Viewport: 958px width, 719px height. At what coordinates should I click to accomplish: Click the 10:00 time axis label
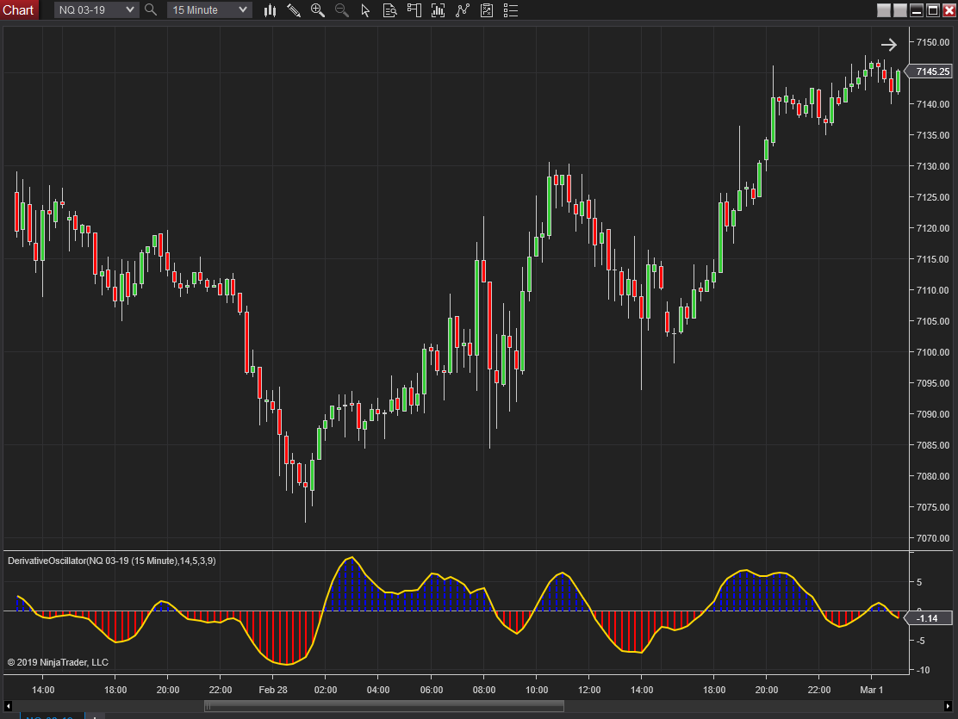click(537, 690)
